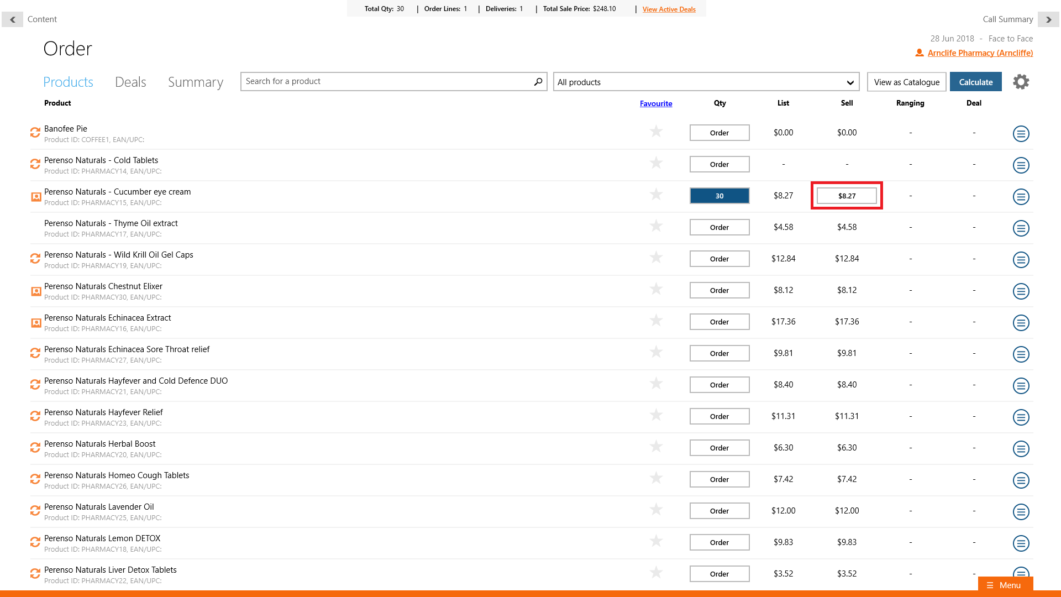Switch to the Summary tab
This screenshot has height=597, width=1061.
[x=195, y=82]
